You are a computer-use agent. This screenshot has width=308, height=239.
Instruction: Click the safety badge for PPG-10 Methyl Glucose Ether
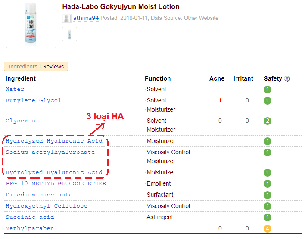point(268,184)
